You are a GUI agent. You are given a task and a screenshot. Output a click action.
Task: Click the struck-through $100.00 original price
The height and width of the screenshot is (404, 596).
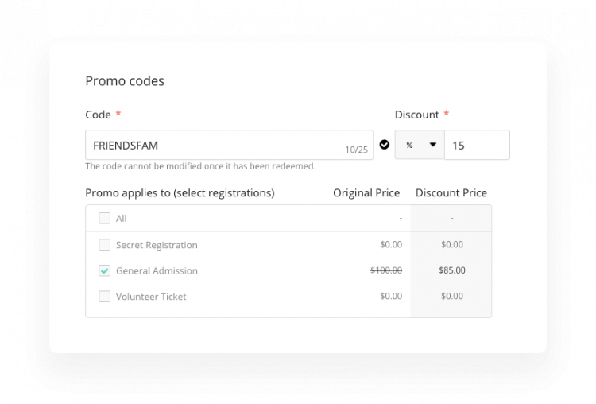[x=386, y=270]
